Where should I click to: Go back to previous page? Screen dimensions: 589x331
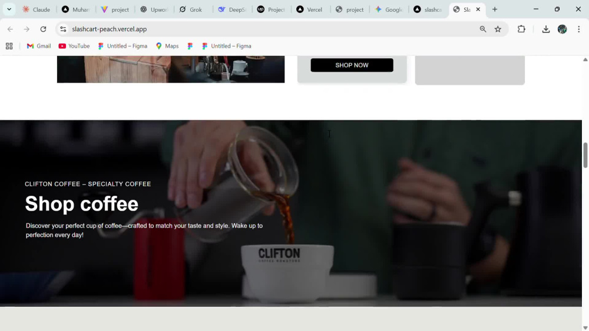[10, 29]
